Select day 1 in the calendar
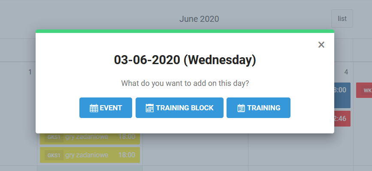This screenshot has width=372, height=171. [x=30, y=72]
